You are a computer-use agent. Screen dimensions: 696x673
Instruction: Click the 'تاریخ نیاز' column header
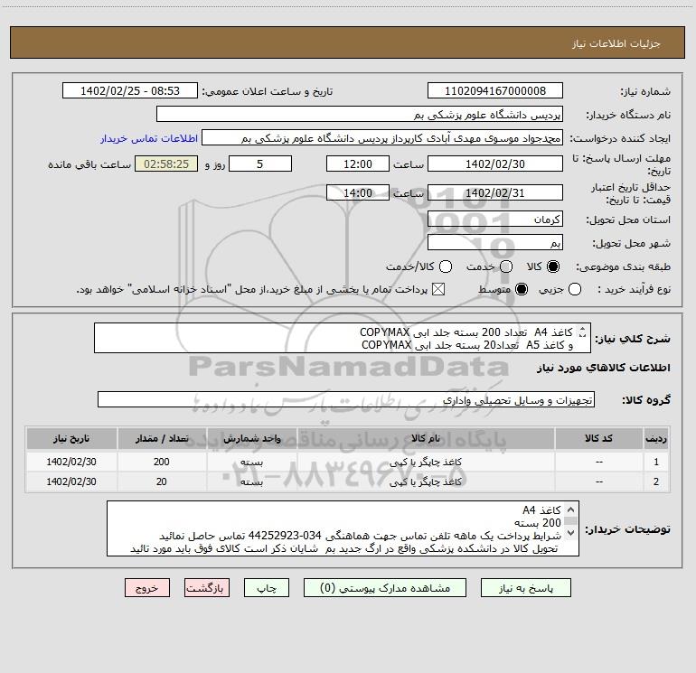point(71,438)
